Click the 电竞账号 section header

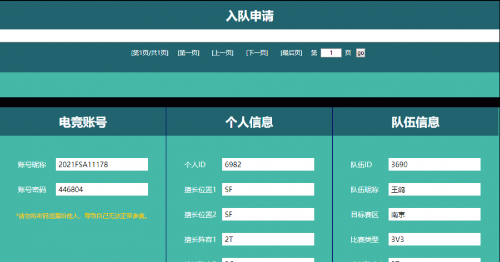point(83,122)
